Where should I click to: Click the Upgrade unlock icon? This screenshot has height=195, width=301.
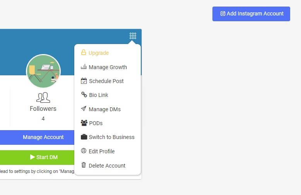[x=84, y=53]
